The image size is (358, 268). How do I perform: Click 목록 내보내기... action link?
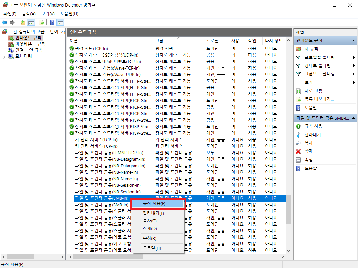tap(319, 99)
